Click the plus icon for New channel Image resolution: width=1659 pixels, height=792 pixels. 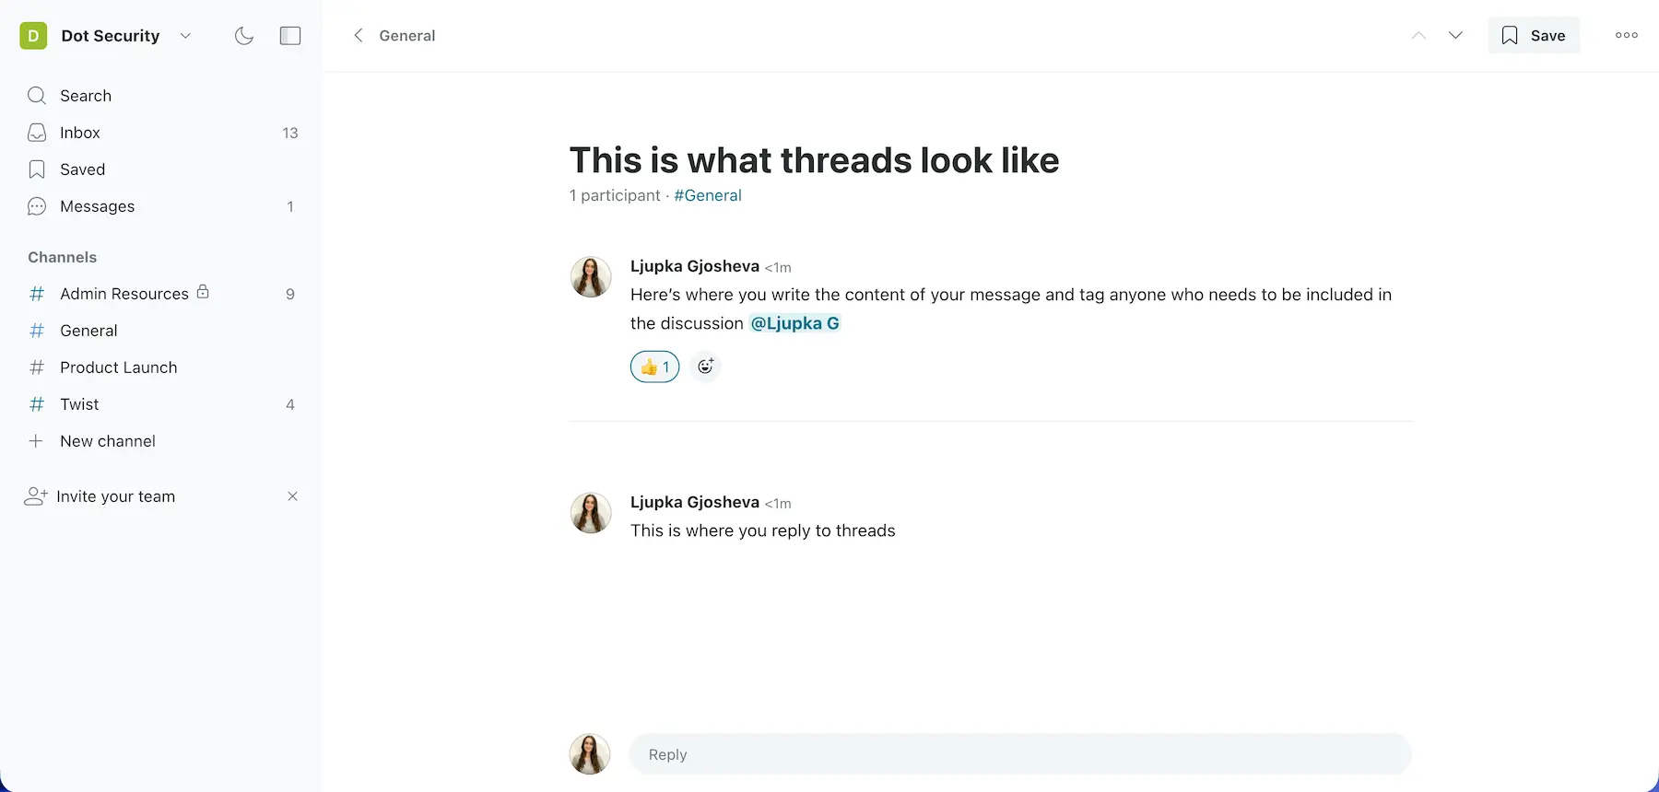[36, 441]
